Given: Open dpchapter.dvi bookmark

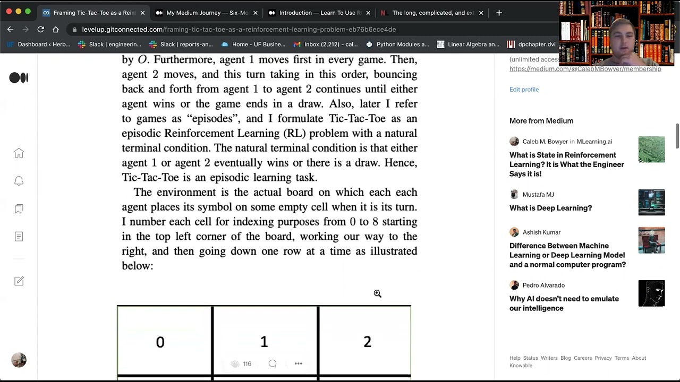Looking at the screenshot, I should point(532,45).
